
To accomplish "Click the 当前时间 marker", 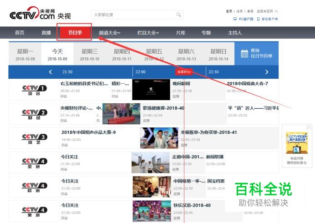I will (184, 72).
